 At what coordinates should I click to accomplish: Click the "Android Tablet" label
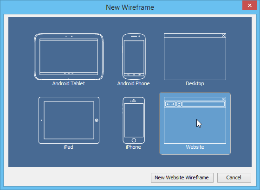tap(69, 83)
